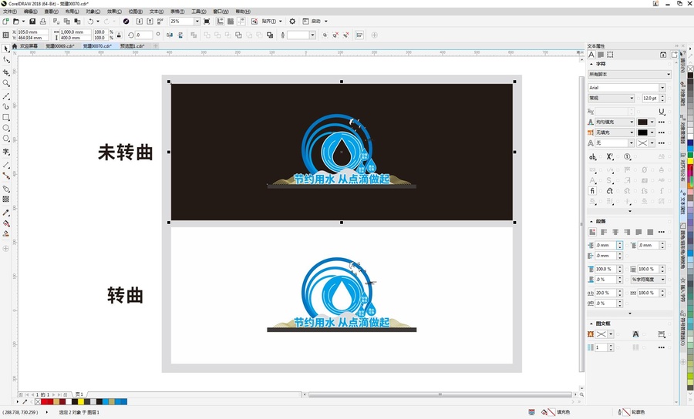This screenshot has height=419, width=694.
Task: Select the Rectangle tool
Action: 5,117
